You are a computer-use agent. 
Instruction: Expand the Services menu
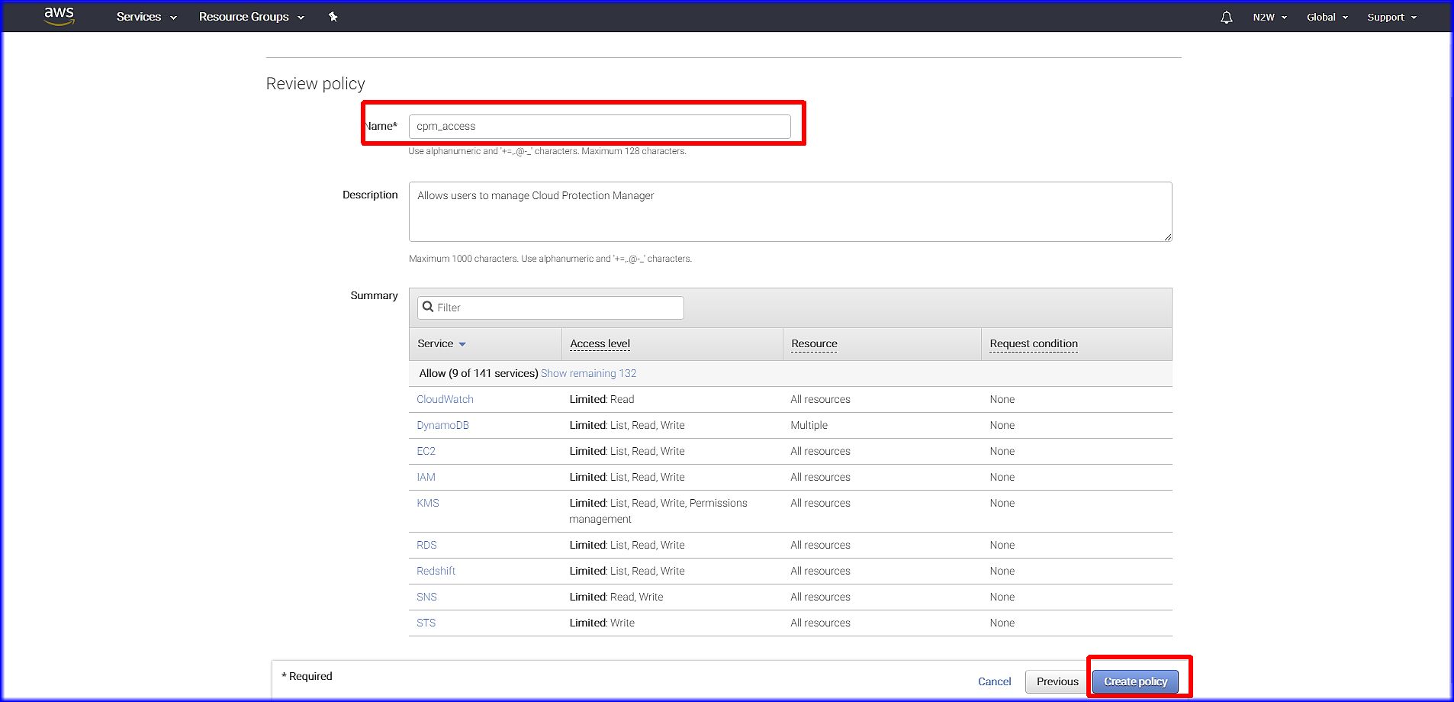click(x=146, y=17)
